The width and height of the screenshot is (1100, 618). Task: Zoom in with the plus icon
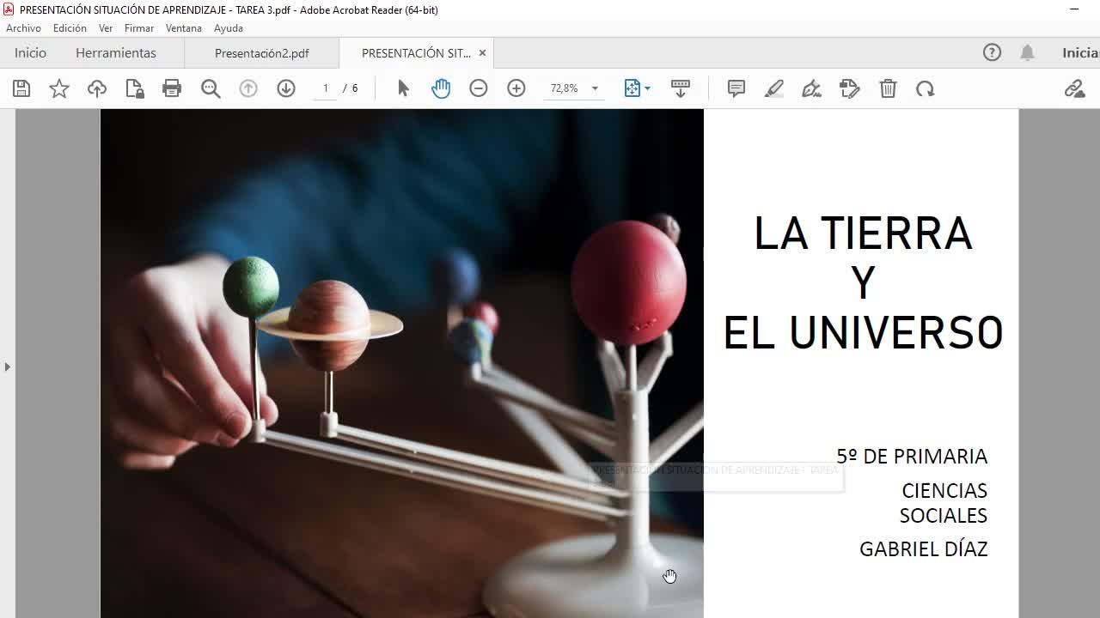[516, 88]
